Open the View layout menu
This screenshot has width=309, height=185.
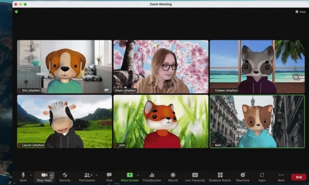coord(301,12)
